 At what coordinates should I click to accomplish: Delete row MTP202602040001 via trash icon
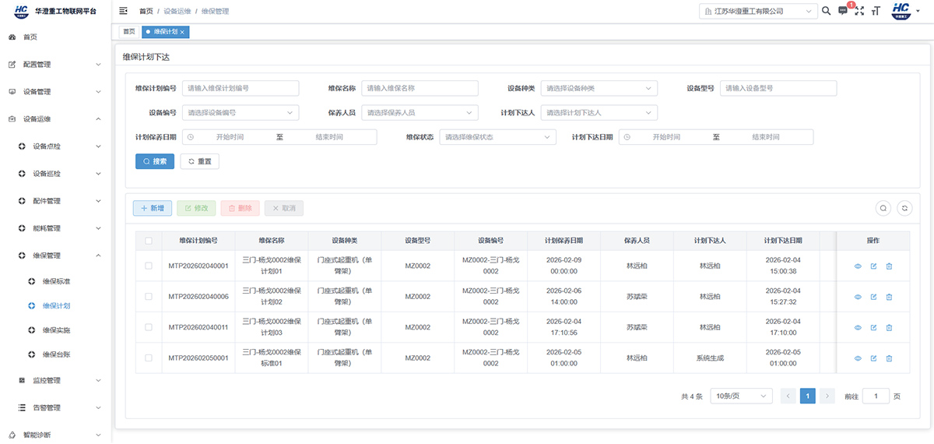point(889,266)
